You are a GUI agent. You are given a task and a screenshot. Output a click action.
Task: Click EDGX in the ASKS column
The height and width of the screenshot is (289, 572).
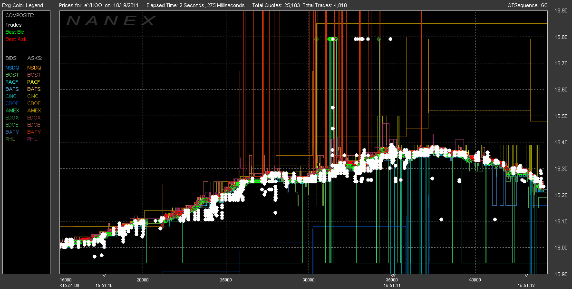tap(34, 118)
